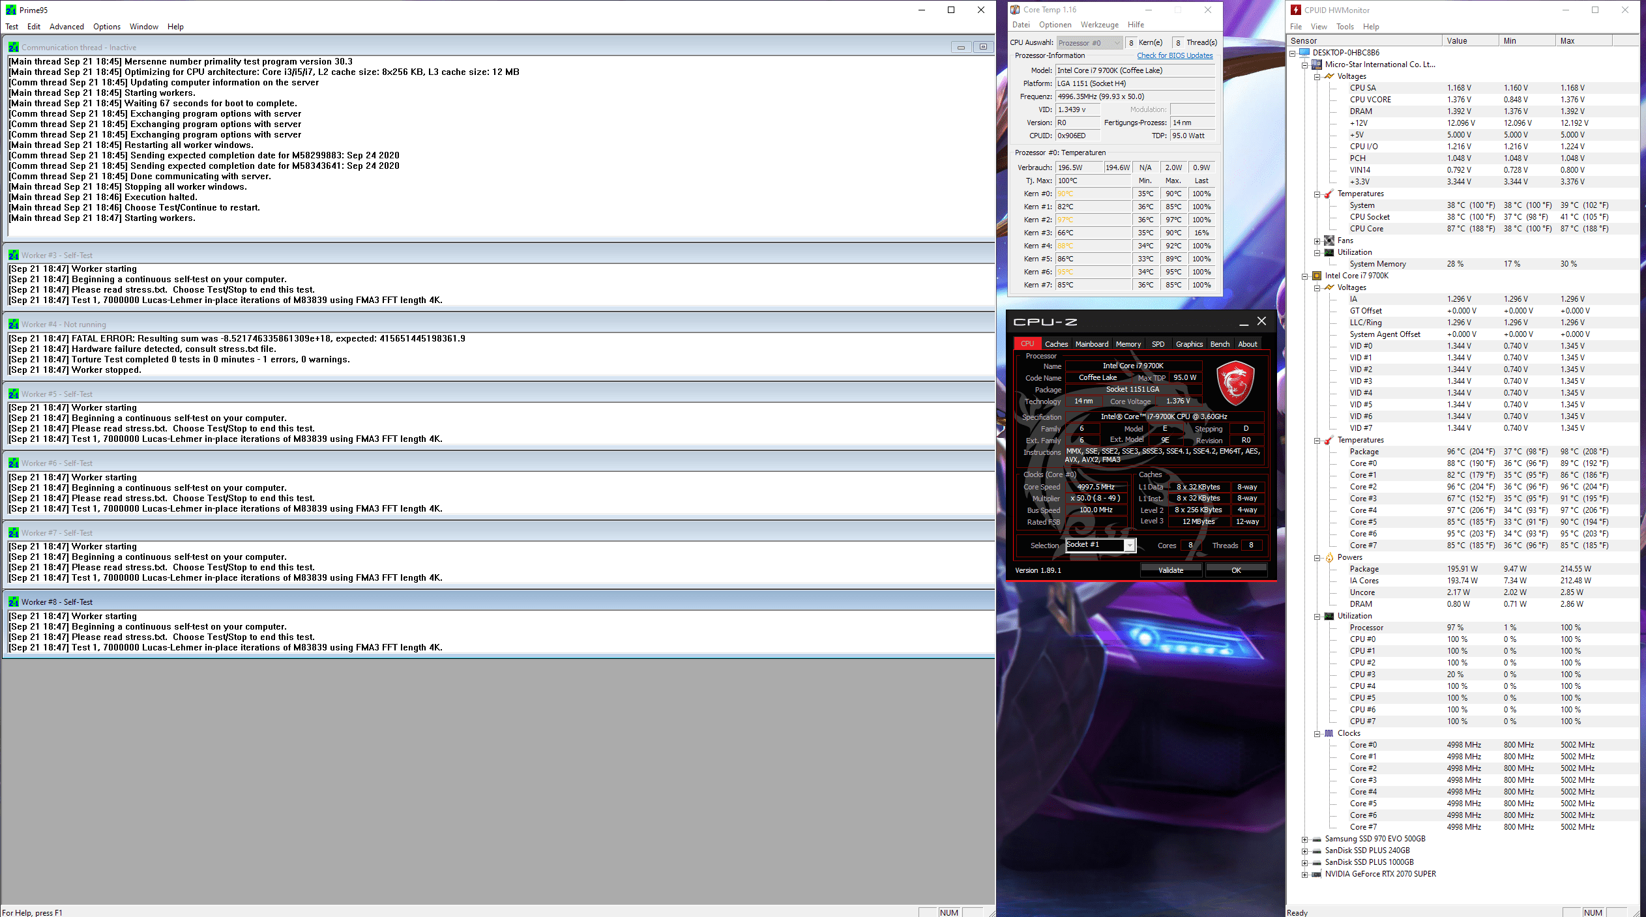
Task: Click the Core Temp title bar icon
Action: 1015,10
